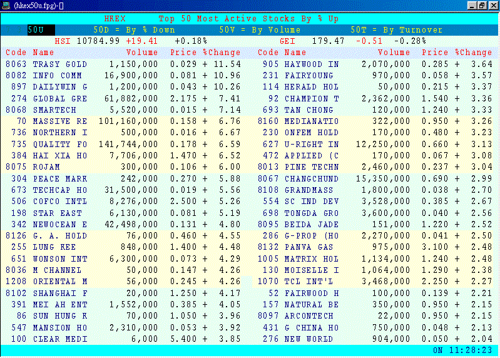Click the HSI index label
The image size is (500, 358).
(x=63, y=41)
